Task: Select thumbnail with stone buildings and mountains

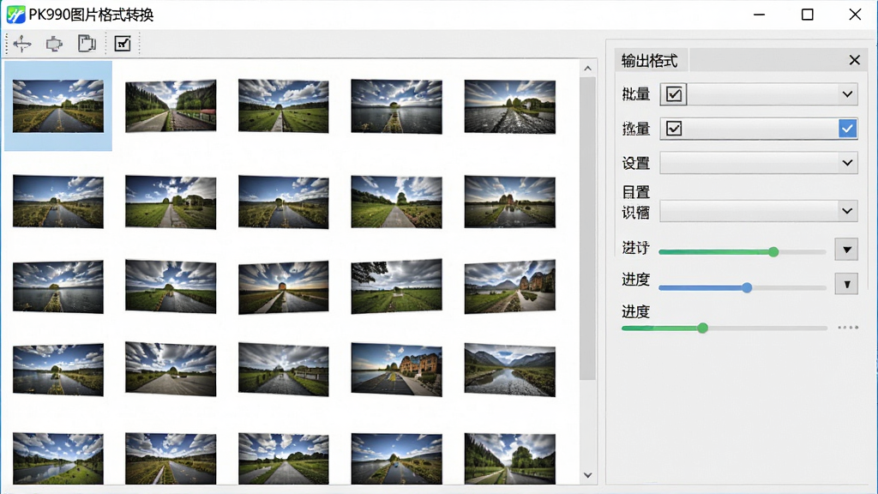Action: click(509, 286)
